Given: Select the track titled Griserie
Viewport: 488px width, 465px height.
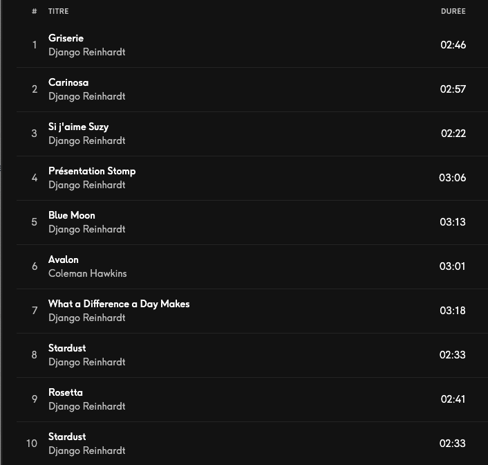Looking at the screenshot, I should click(66, 38).
